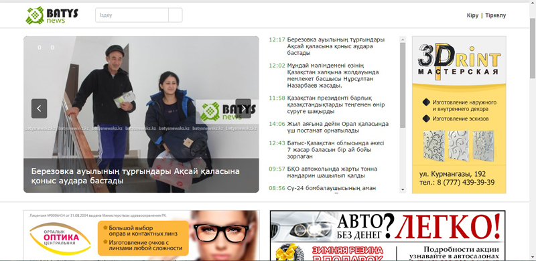The width and height of the screenshot is (536, 261).
Task: Submit search with button beside Іздеу field
Action: click(x=176, y=15)
